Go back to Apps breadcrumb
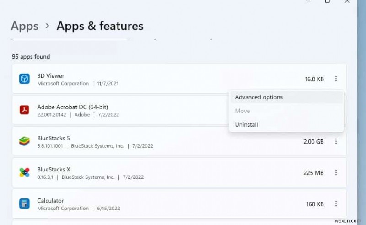This screenshot has height=225, width=366. coord(24,26)
